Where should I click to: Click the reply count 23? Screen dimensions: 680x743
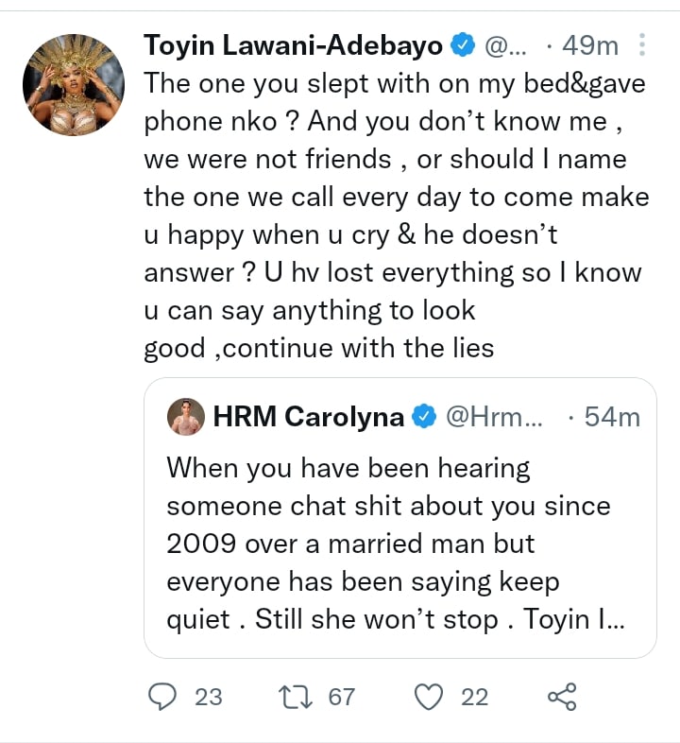point(208,698)
